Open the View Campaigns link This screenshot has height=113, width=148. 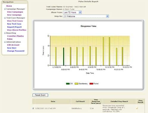(15, 12)
